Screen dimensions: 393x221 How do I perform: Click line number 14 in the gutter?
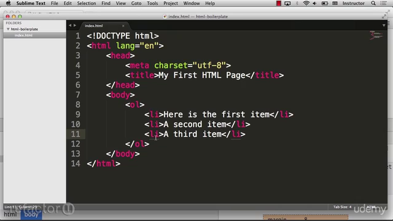(x=76, y=164)
